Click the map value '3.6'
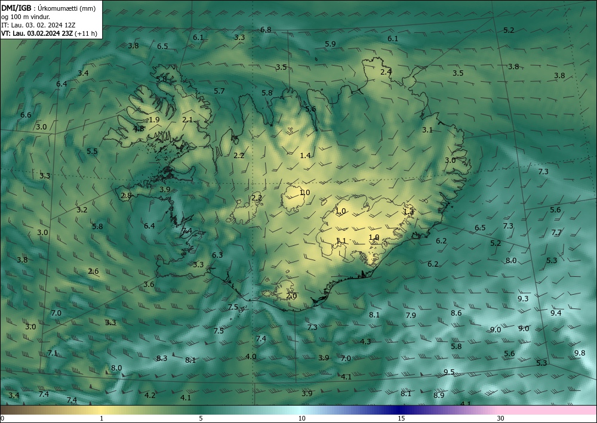Viewport: 597px width, 423px height. tap(149, 284)
